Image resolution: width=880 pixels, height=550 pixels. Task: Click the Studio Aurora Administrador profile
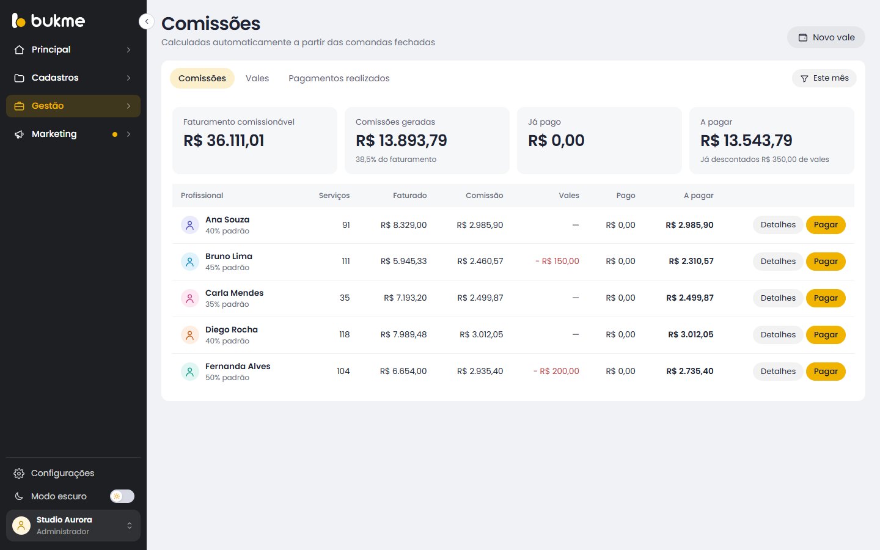point(73,526)
